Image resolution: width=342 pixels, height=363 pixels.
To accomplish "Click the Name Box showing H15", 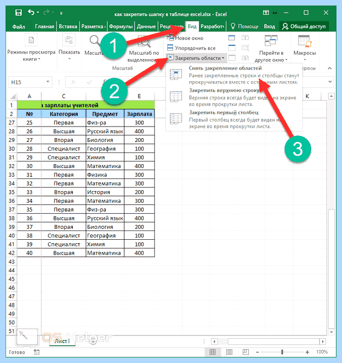I will click(27, 82).
